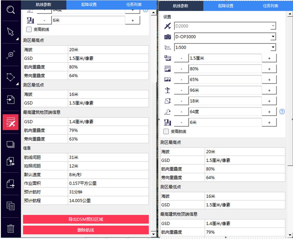Toggle the red route edit tool
293x239 pixels.
(11, 122)
